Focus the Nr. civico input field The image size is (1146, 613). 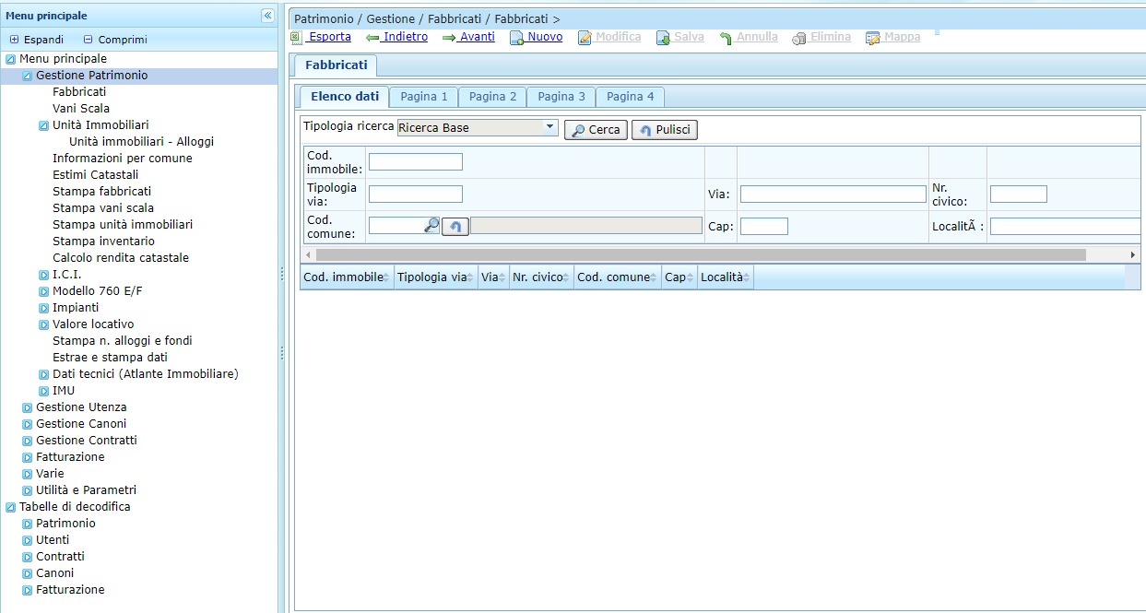coord(1019,194)
